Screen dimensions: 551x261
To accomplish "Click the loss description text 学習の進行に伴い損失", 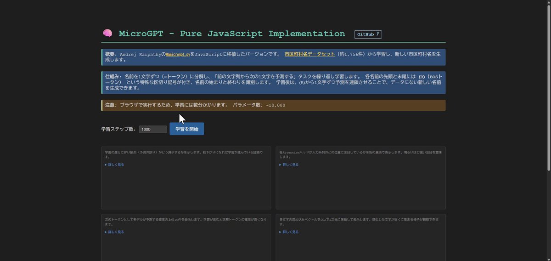I will pos(183,153).
